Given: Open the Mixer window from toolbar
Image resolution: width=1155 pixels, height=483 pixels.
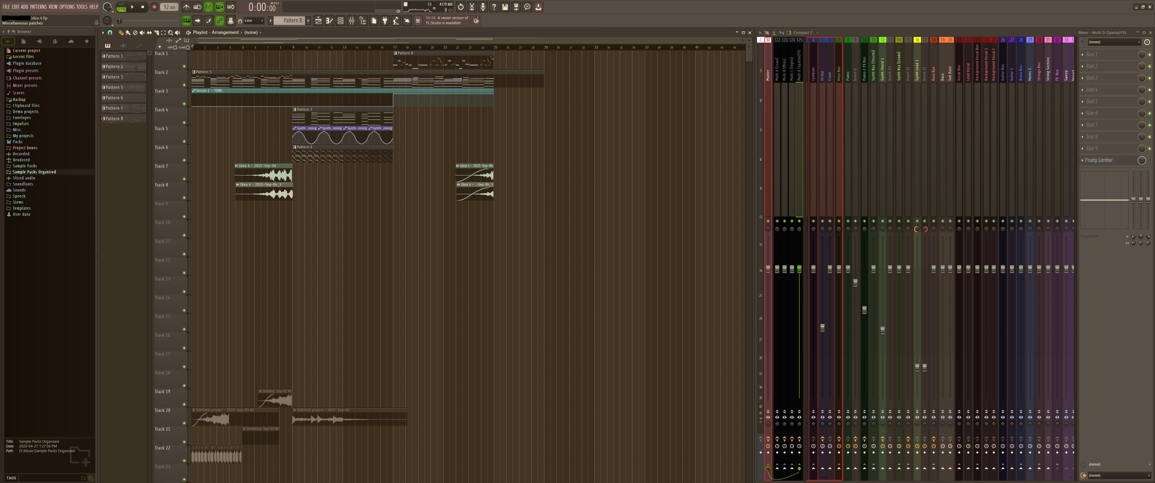Looking at the screenshot, I should (352, 20).
